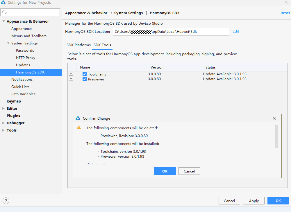Expand the Tools section
Viewport: 291px width, 212px height.
3,130
